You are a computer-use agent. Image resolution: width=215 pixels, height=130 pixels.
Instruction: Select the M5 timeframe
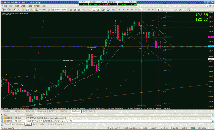click(124, 10)
